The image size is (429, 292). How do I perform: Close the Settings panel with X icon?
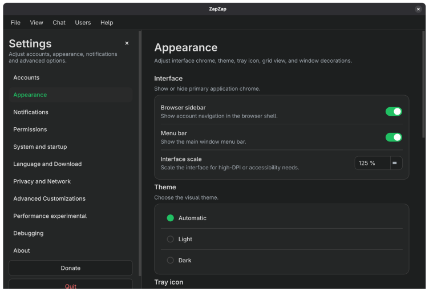pos(127,43)
